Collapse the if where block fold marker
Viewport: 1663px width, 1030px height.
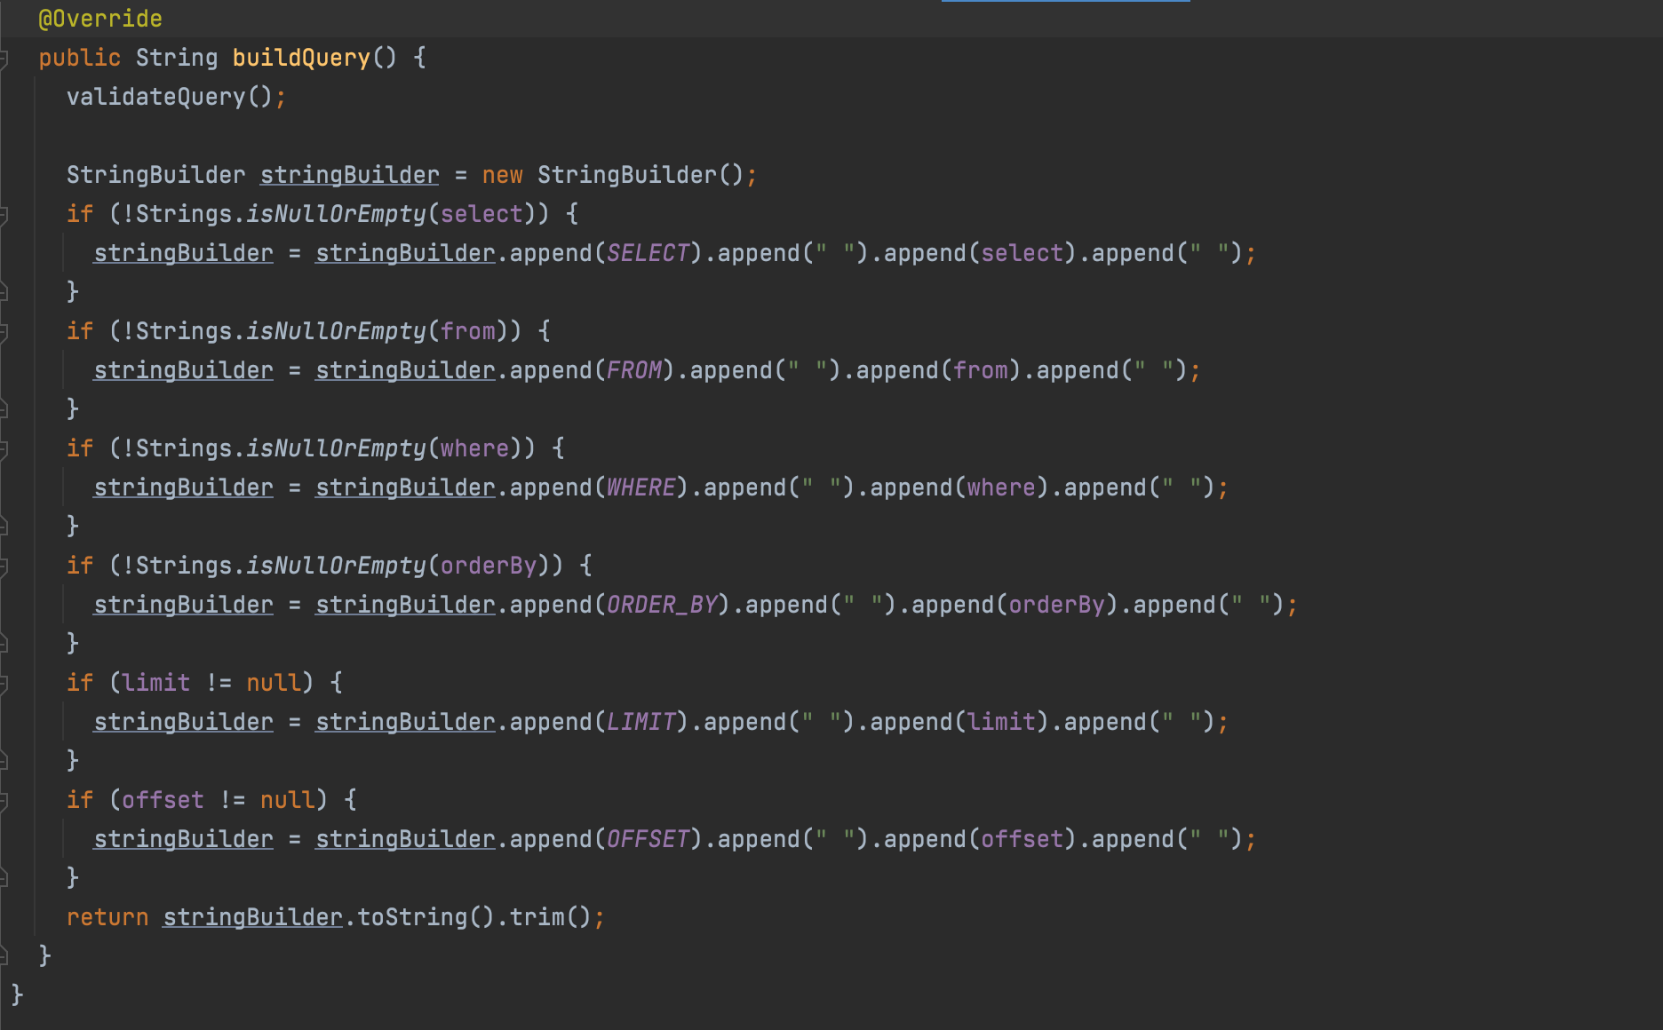4,449
